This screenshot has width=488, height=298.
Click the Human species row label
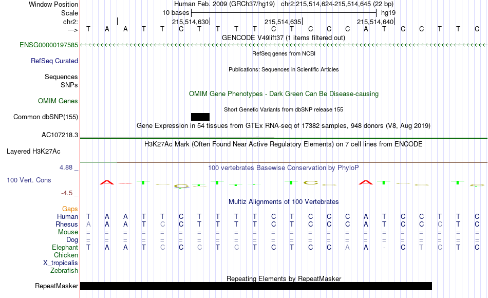(x=67, y=216)
